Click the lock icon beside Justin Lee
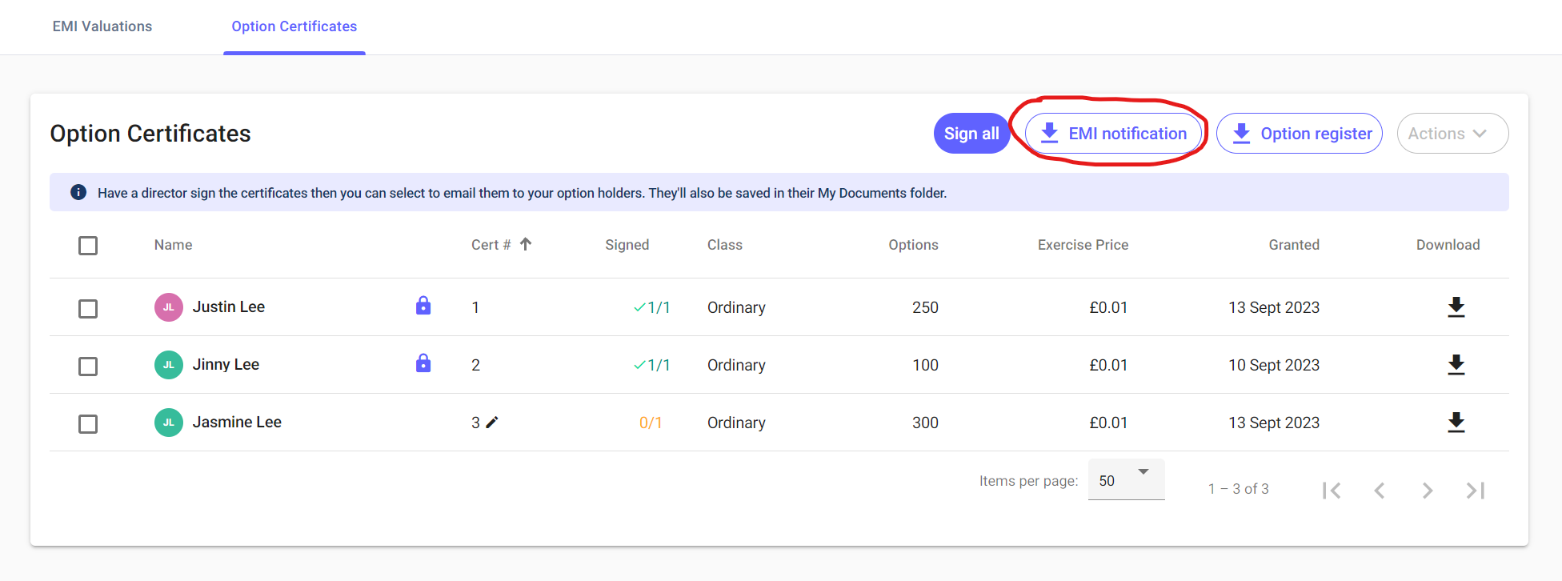The width and height of the screenshot is (1562, 581). [423, 306]
